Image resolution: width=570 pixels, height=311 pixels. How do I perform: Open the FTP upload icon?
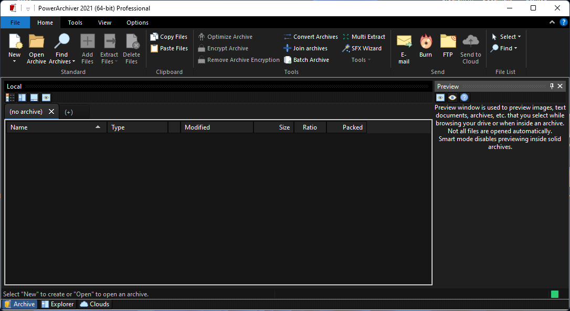point(448,41)
